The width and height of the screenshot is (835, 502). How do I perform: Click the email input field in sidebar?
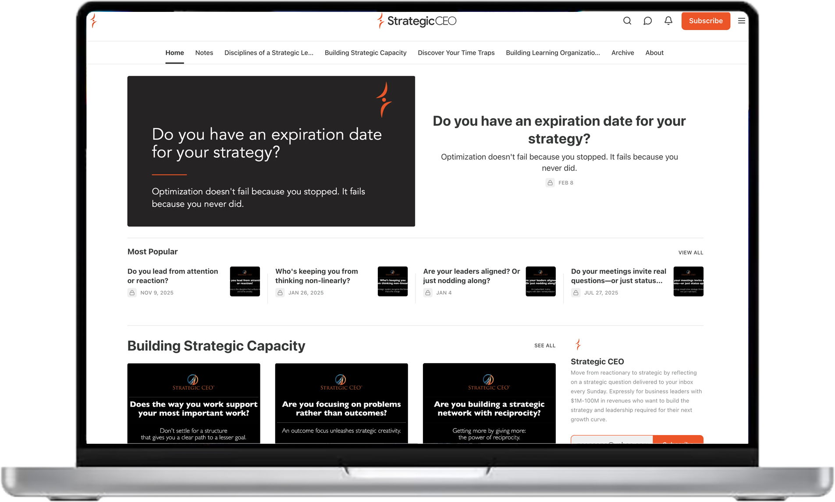611,439
